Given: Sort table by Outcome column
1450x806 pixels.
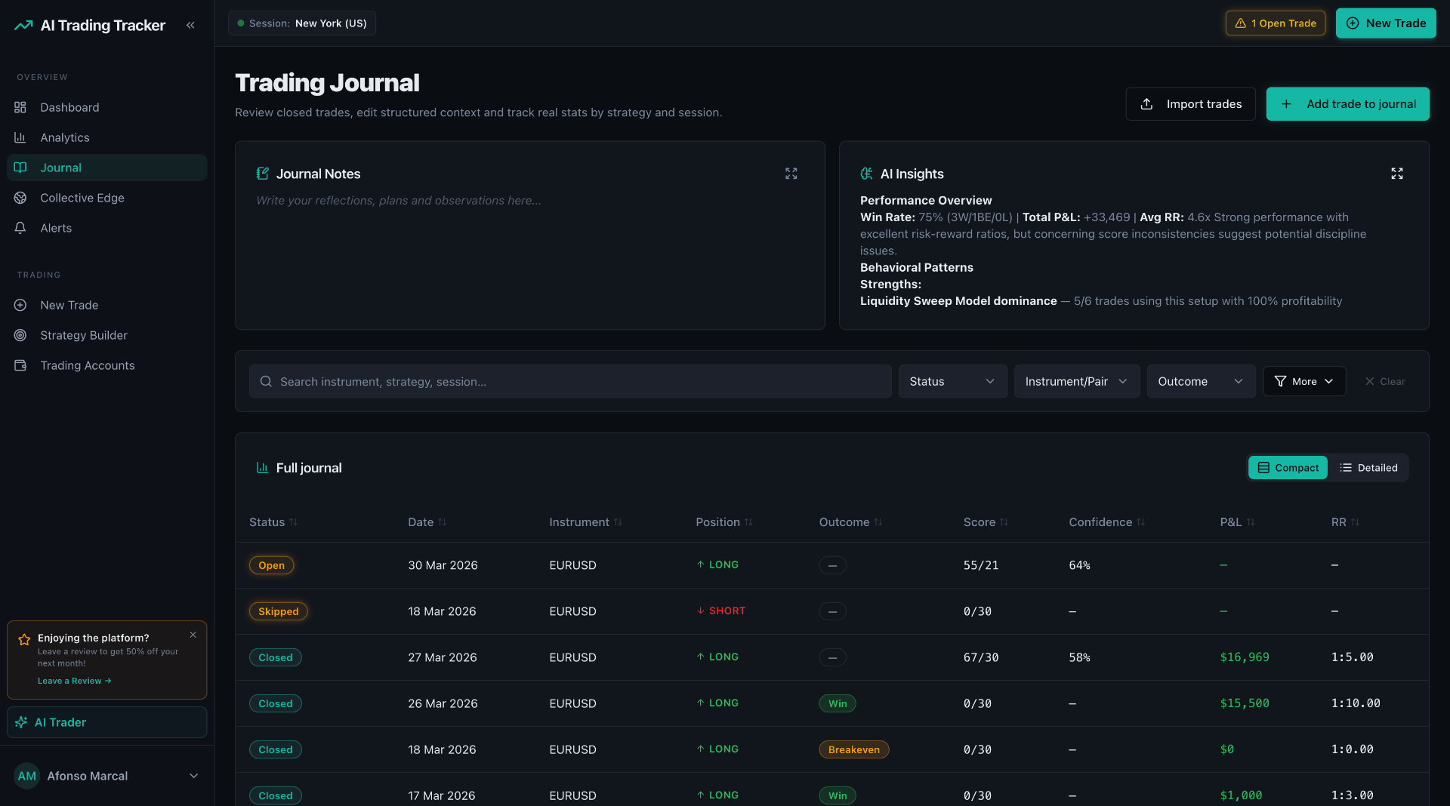Looking at the screenshot, I should 850,522.
